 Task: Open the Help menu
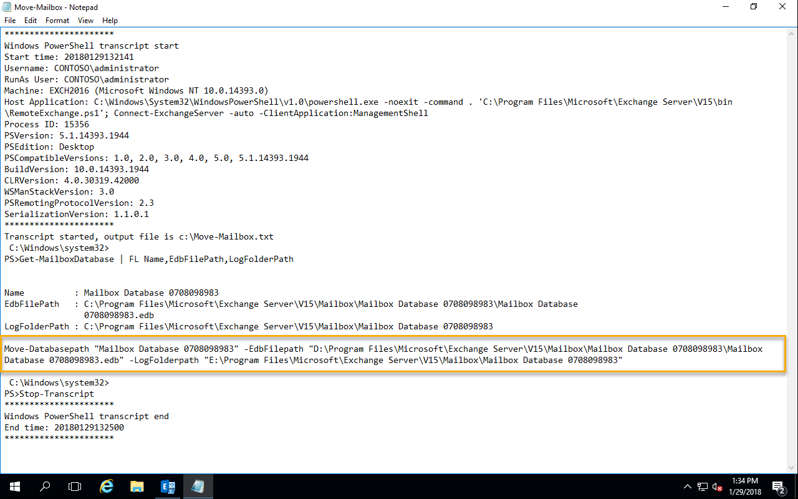point(110,21)
